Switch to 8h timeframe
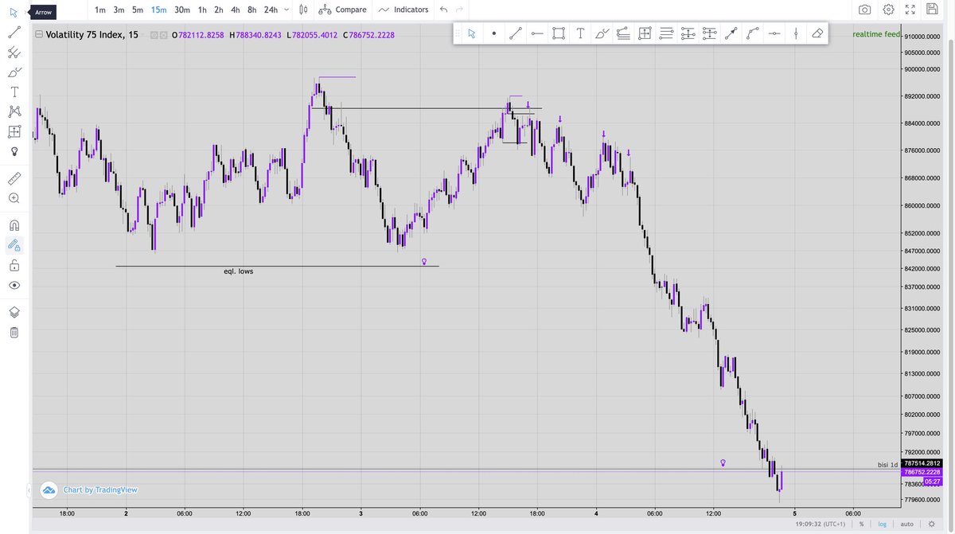955x534 pixels. coord(251,10)
